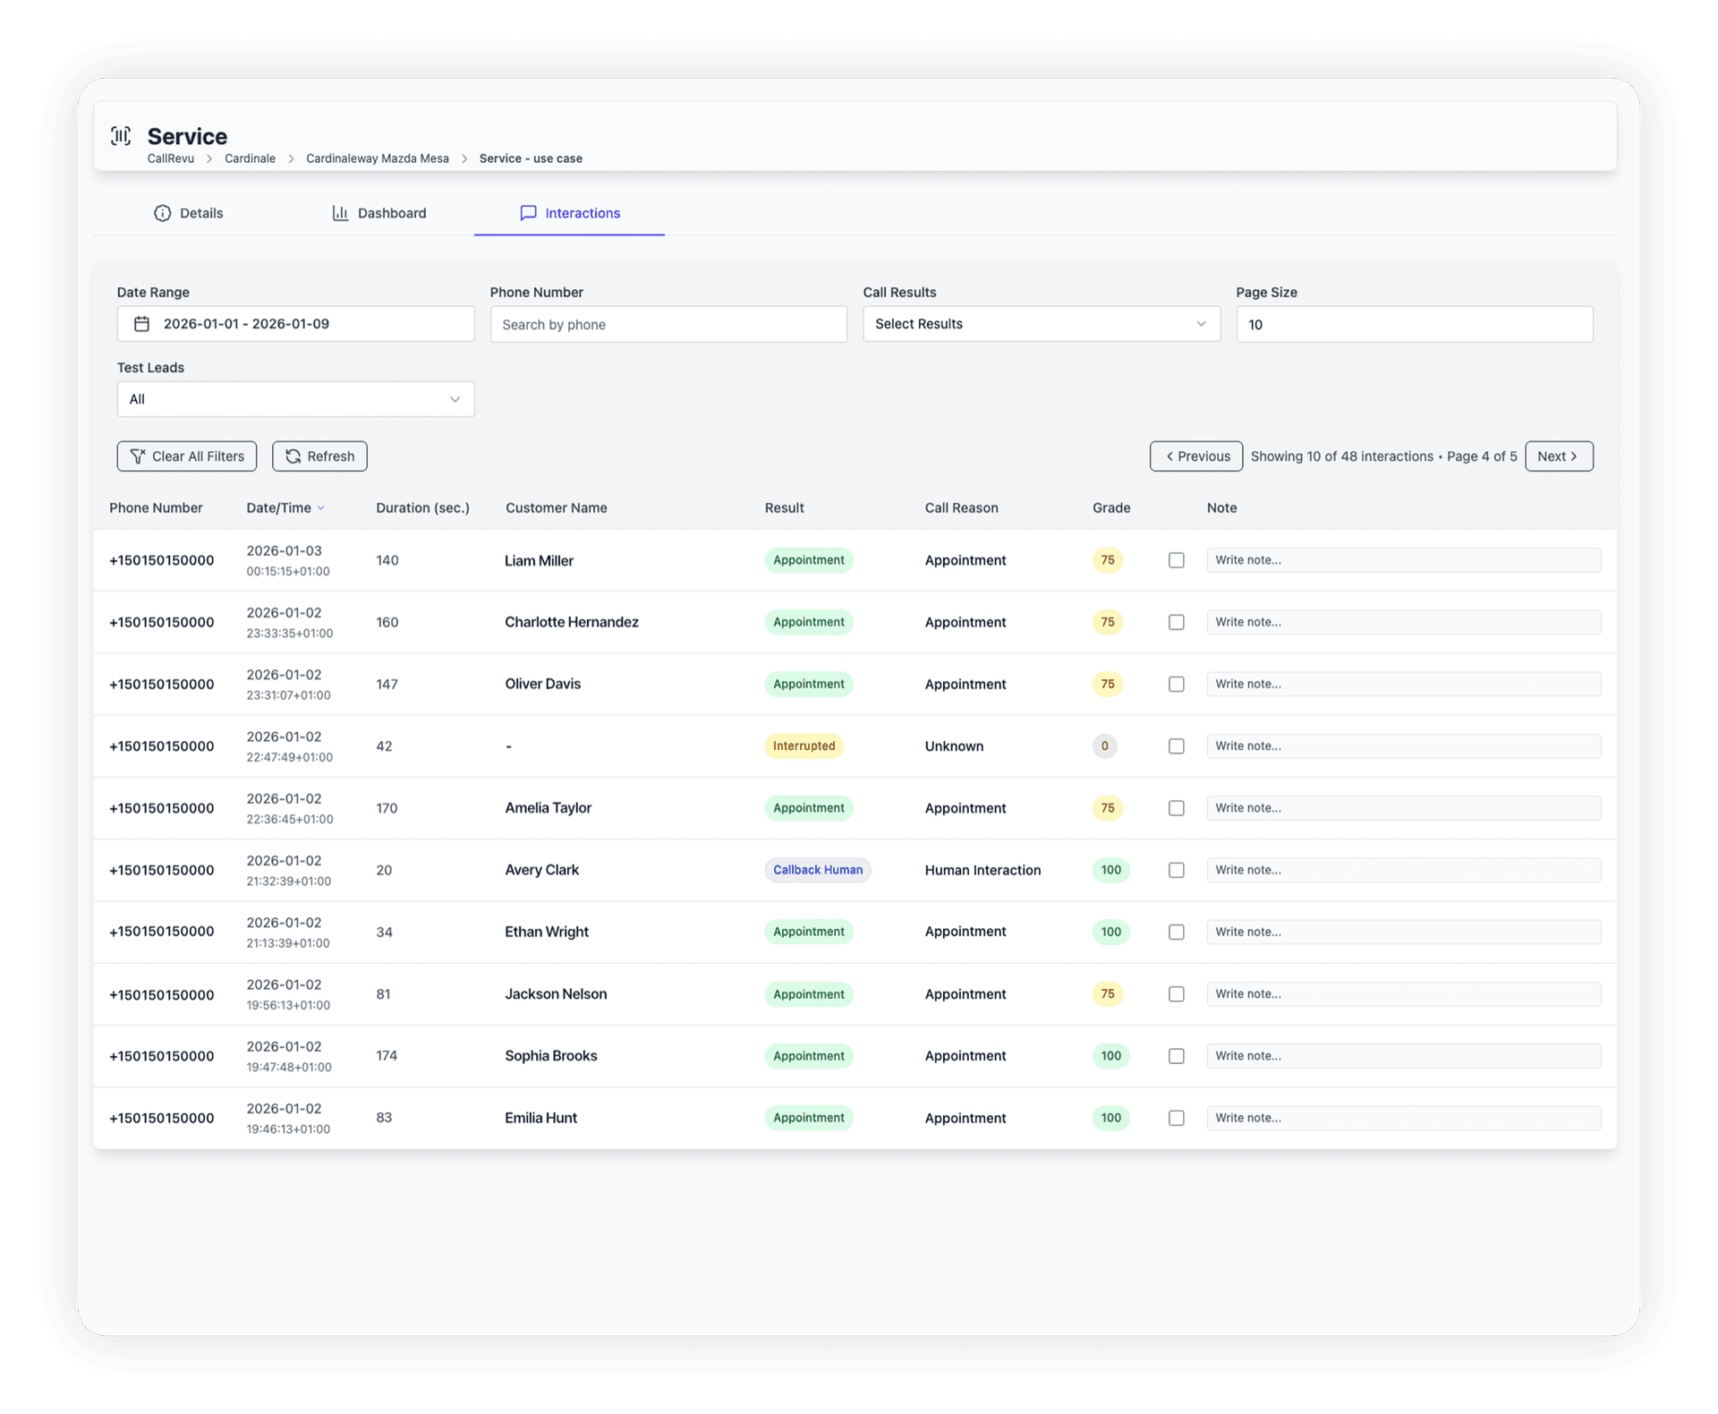1718x1414 pixels.
Task: Click the funnel icon on Clear All Filters
Action: [x=138, y=456]
